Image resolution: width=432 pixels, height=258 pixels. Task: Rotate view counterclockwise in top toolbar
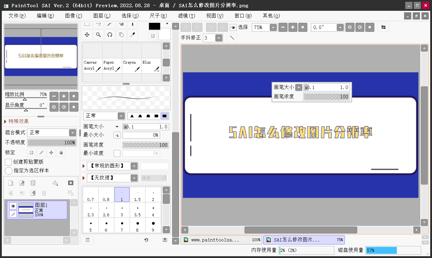[x=350, y=27]
